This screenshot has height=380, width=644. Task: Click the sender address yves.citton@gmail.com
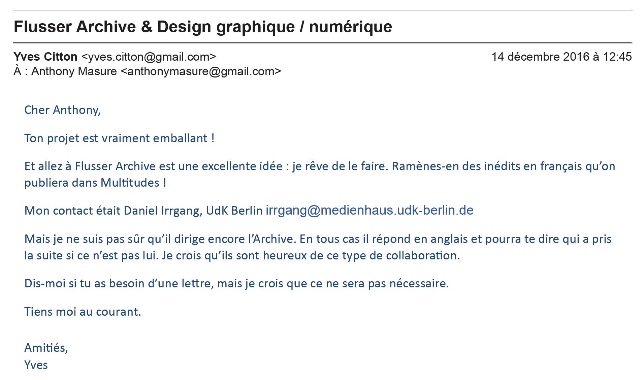point(149,57)
